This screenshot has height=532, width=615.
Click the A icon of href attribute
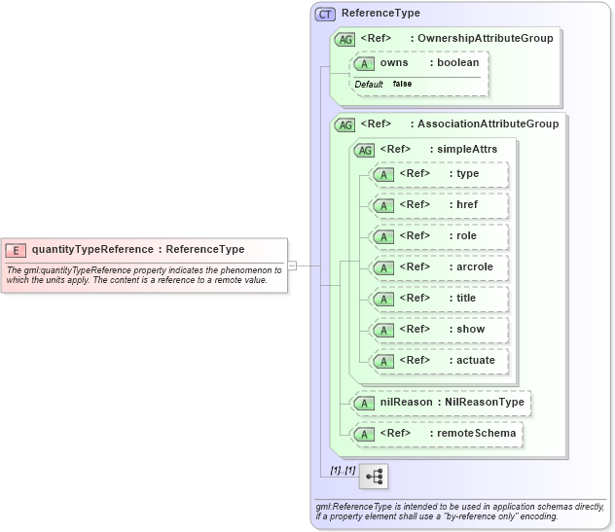383,205
